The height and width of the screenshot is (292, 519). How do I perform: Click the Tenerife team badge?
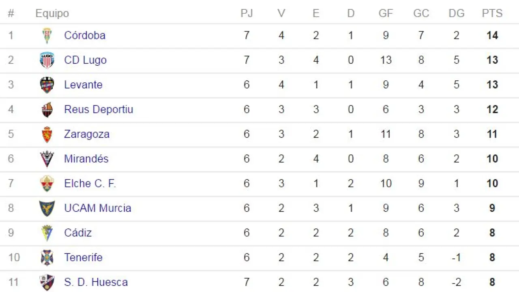(x=47, y=258)
